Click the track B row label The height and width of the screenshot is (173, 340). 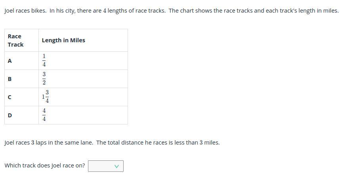[10, 79]
